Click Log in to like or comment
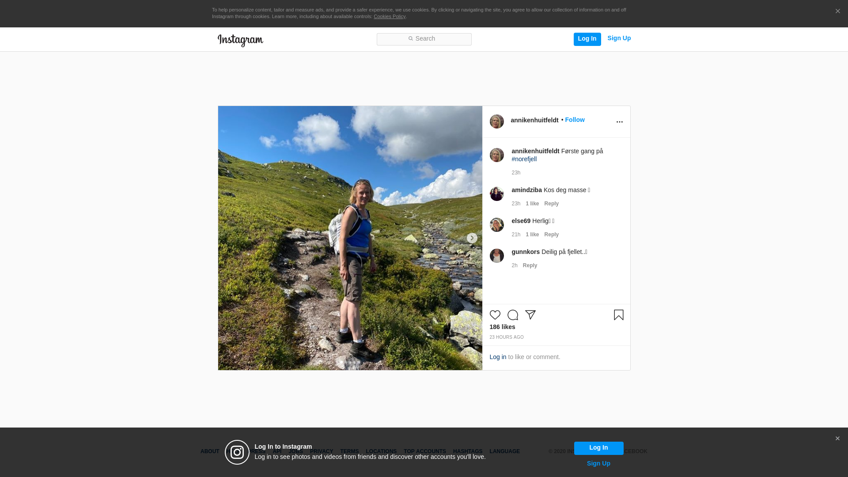The width and height of the screenshot is (848, 477). click(x=498, y=357)
